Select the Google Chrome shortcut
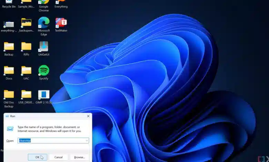269x162 pixels. [x=43, y=6]
